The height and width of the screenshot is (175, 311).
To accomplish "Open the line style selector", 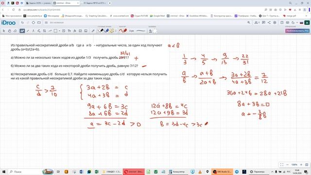I will [x=141, y=31].
